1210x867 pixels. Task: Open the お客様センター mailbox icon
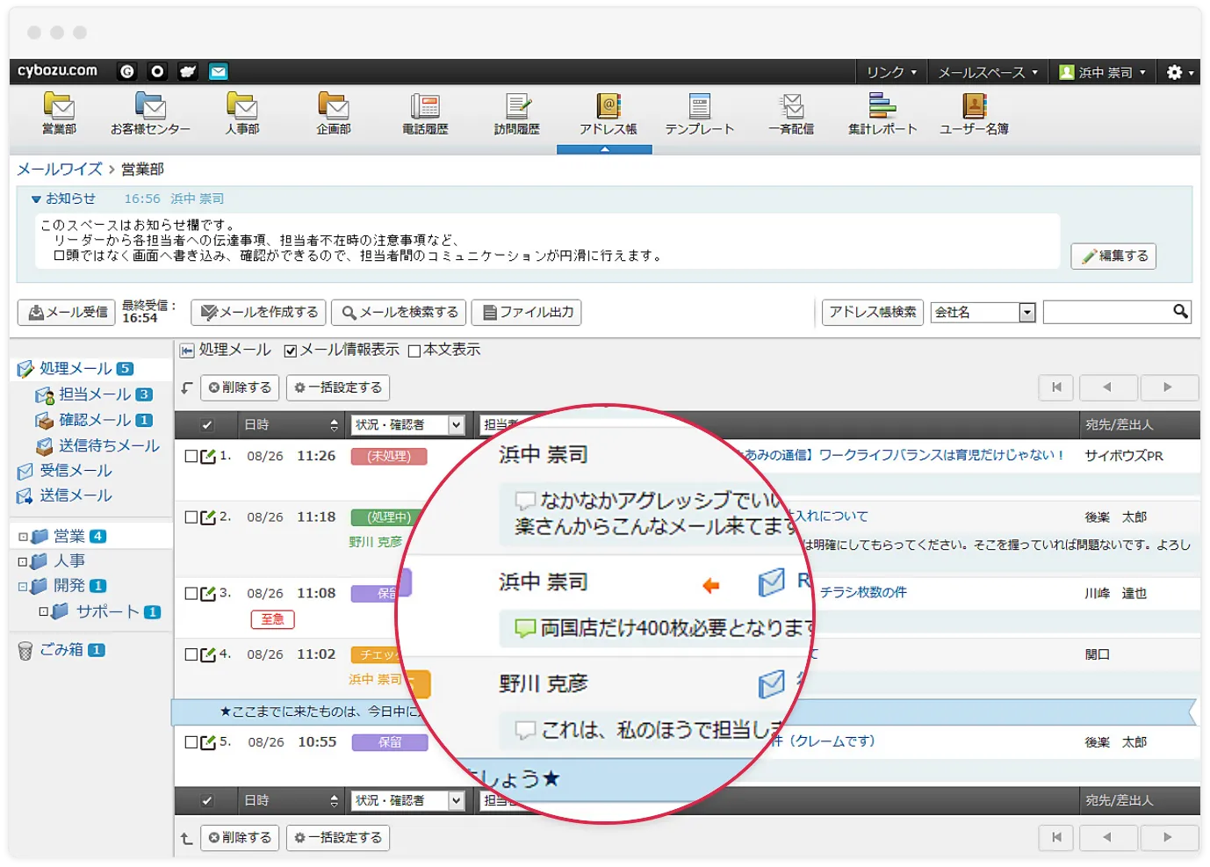click(150, 107)
